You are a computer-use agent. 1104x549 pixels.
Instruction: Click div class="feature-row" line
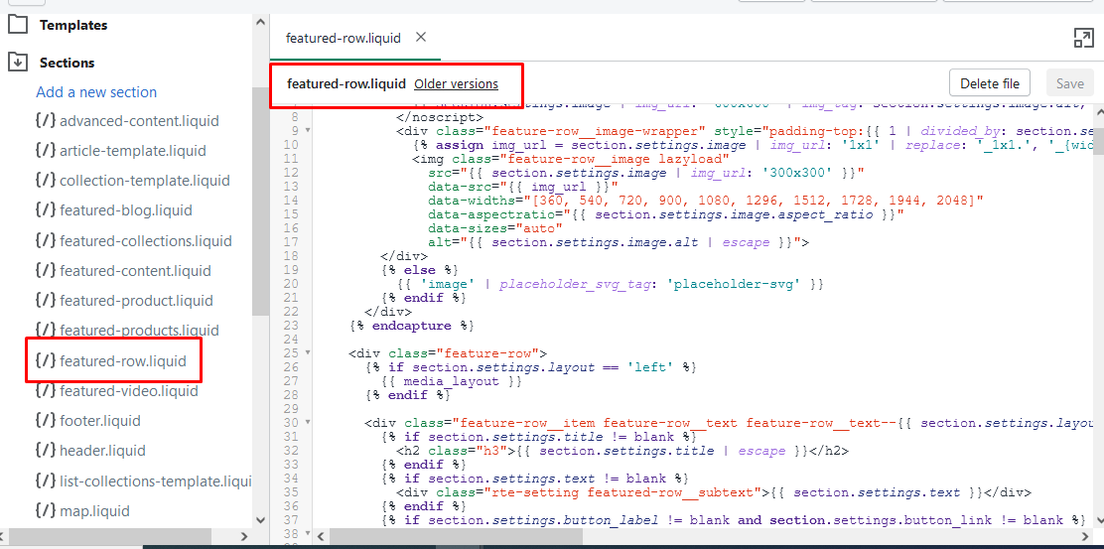(448, 353)
